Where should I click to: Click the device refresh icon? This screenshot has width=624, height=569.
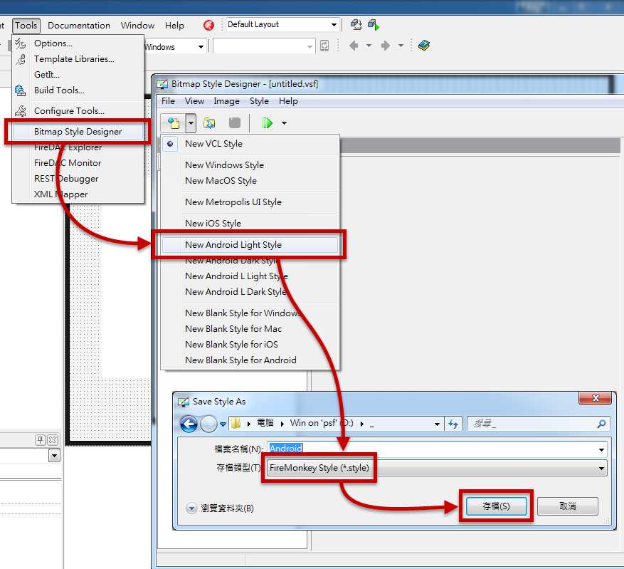[324, 46]
